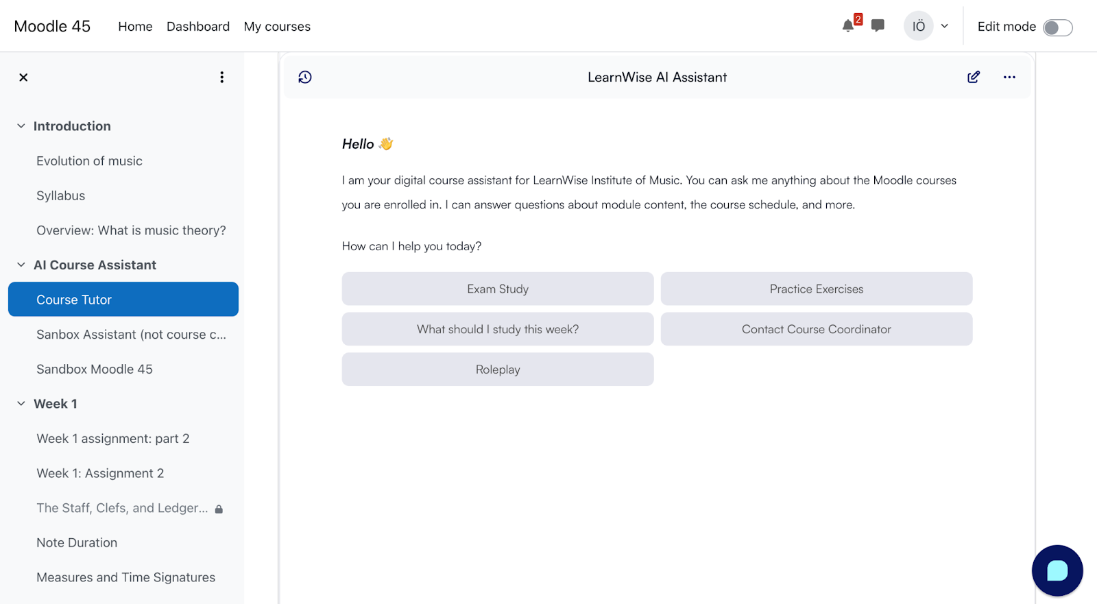1097x604 pixels.
Task: Open the floating chat widget button
Action: 1057,570
